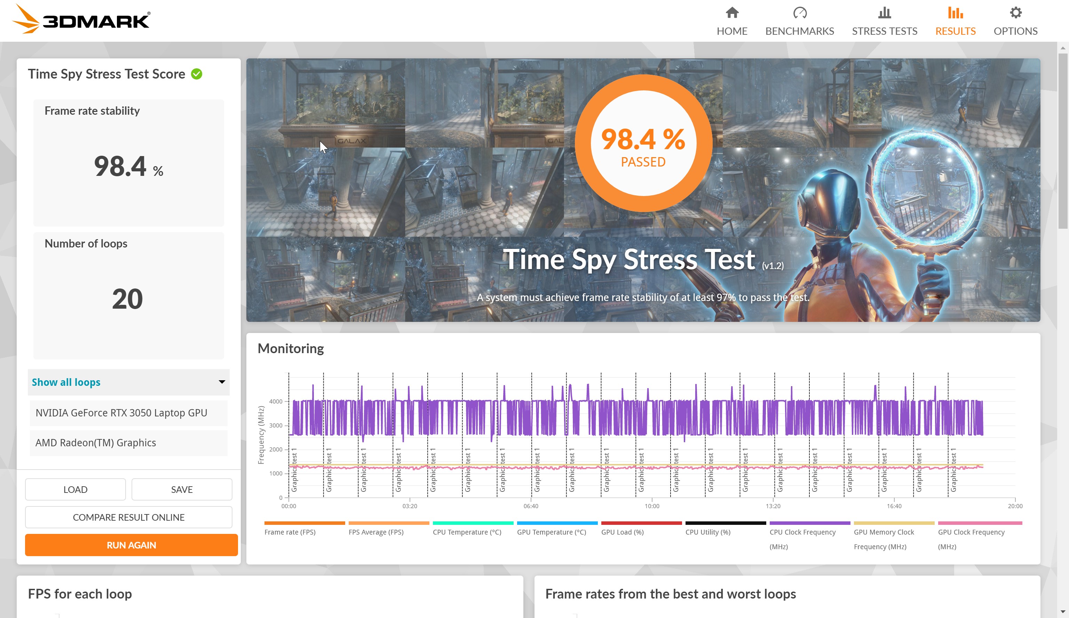Toggle Frame rate (FPS) legend swatch

click(x=304, y=523)
